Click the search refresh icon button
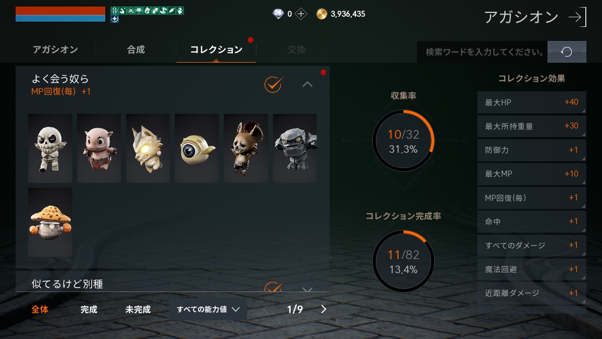This screenshot has height=339, width=602. click(567, 51)
